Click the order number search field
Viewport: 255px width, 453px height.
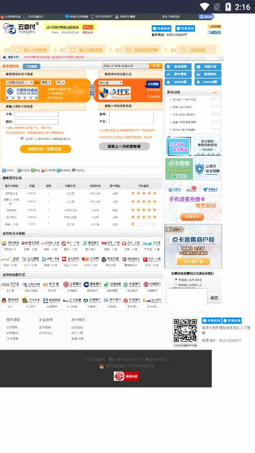click(126, 66)
